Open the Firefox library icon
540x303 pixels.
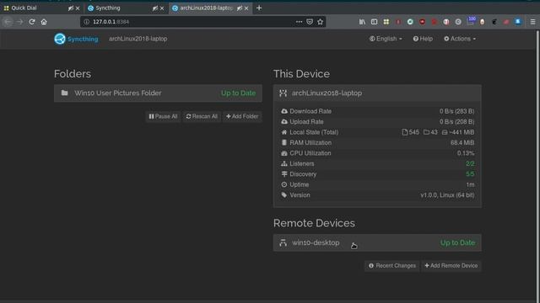coord(362,22)
